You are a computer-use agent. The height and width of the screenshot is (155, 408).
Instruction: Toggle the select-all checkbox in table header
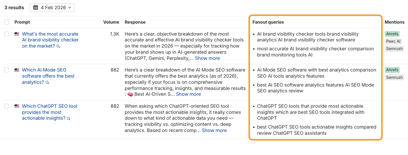[x=6, y=22]
